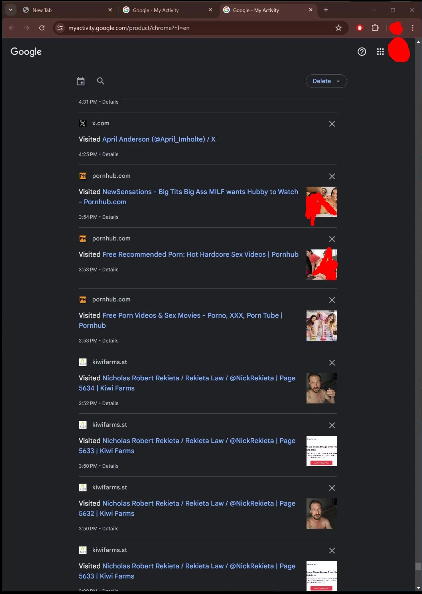Screen dimensions: 422x594
Task: Bookmark this page with the star icon
Action: coord(338,28)
